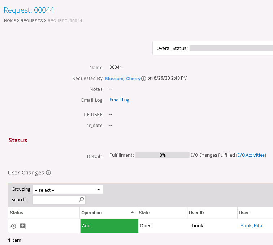Image resolution: width=273 pixels, height=245 pixels.
Task: Click the magnifier icon in the Search box
Action: pos(81,199)
